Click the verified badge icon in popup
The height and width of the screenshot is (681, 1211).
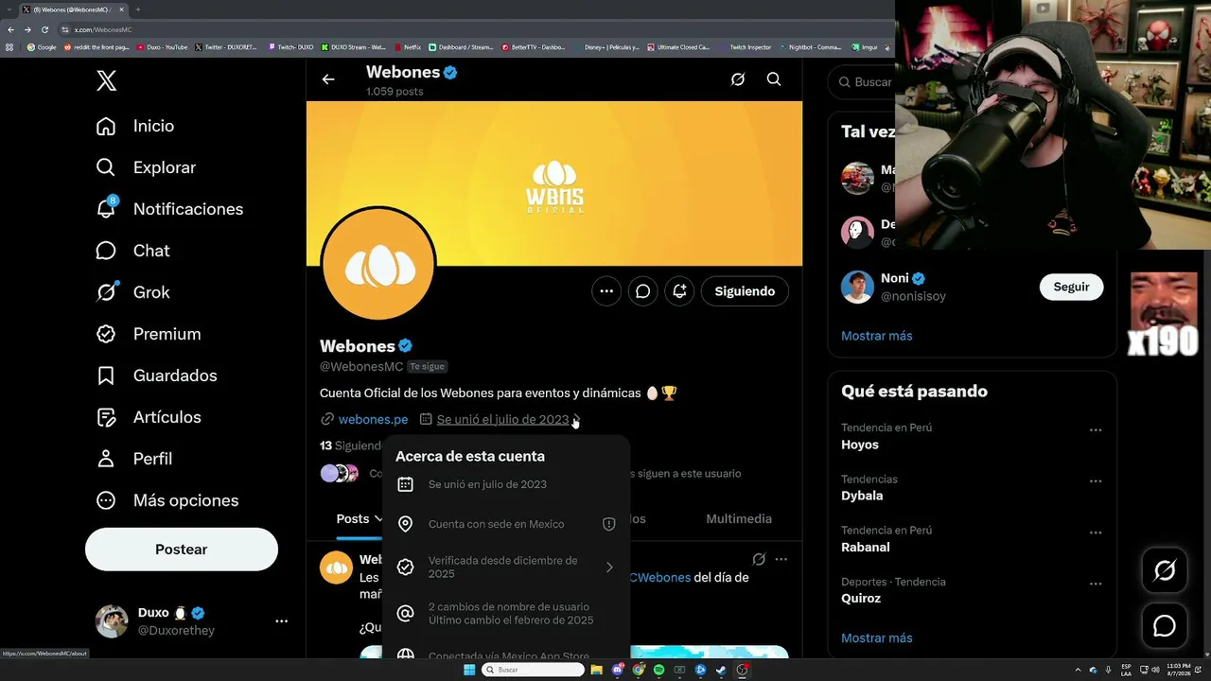coord(405,567)
